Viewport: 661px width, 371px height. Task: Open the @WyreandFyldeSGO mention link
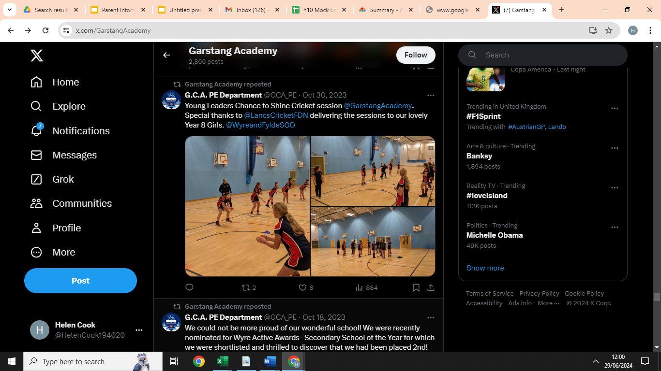point(260,125)
